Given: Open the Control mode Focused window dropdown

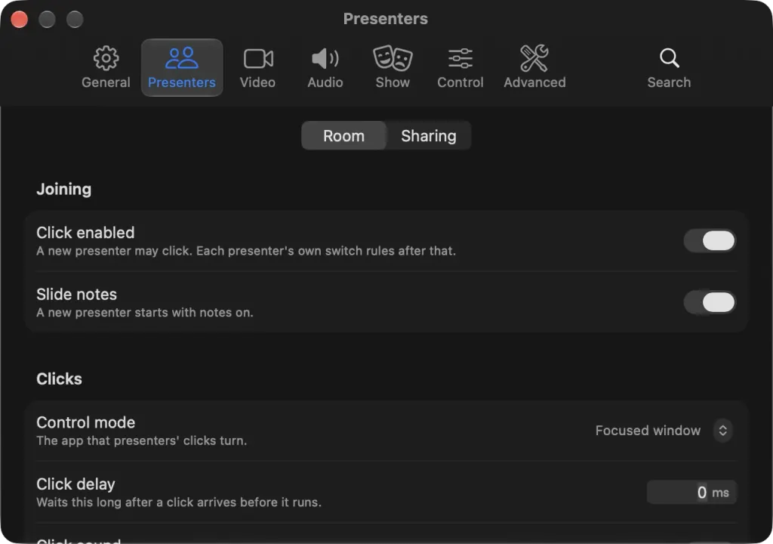Looking at the screenshot, I should click(664, 431).
